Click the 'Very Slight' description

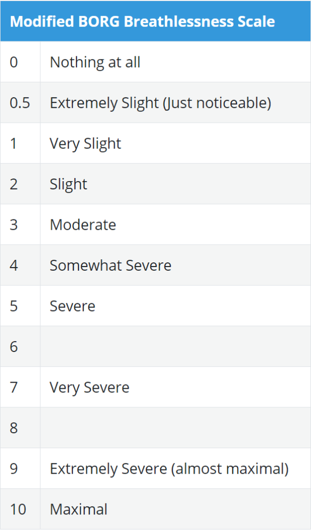[x=85, y=143]
